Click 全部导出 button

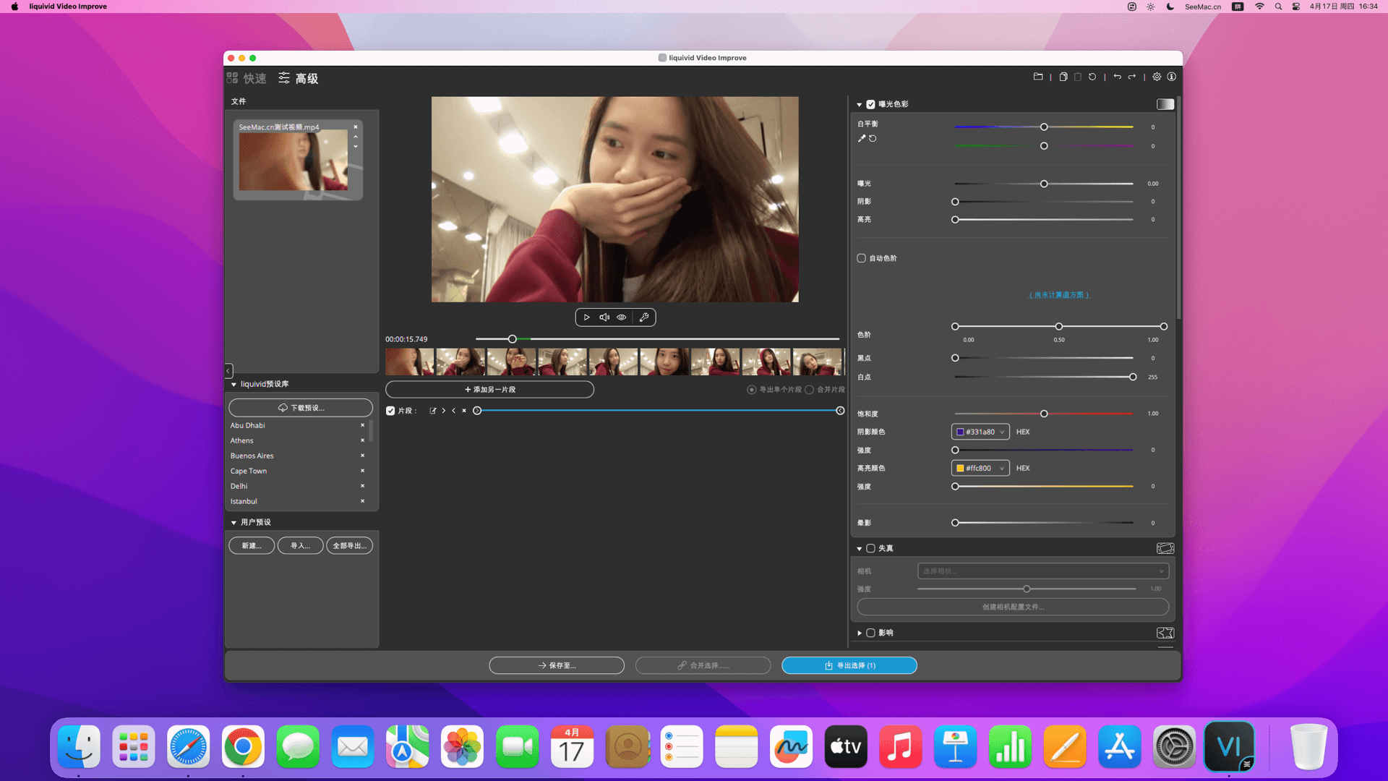[x=350, y=546]
